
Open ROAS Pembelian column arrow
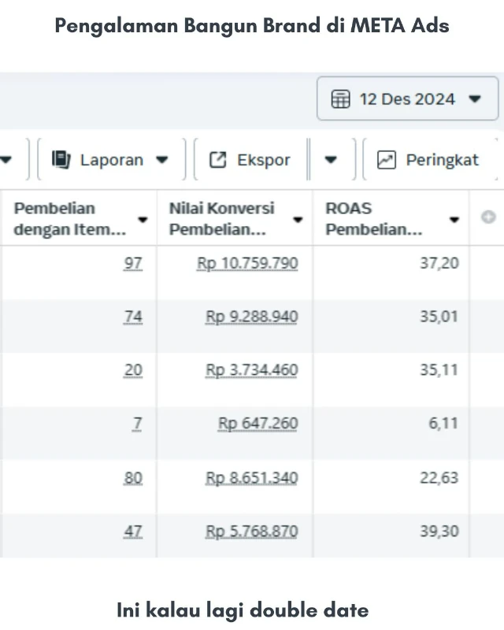click(454, 220)
